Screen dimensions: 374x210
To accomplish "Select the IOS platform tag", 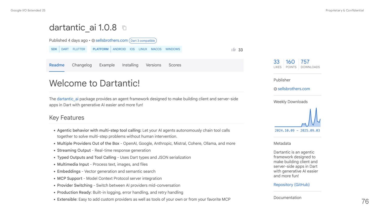I will coord(132,49).
